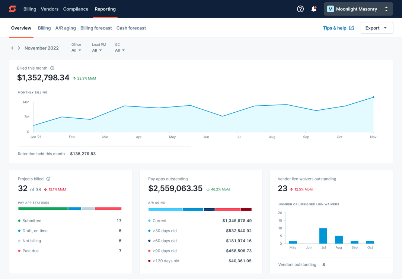Image resolution: width=402 pixels, height=279 pixels.
Task: Click the Export button
Action: point(377,28)
